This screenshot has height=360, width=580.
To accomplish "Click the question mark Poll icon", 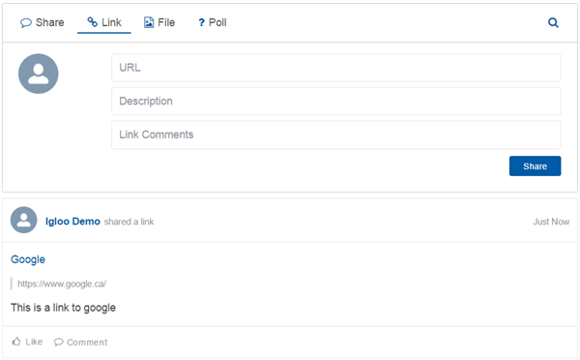I will pos(201,23).
